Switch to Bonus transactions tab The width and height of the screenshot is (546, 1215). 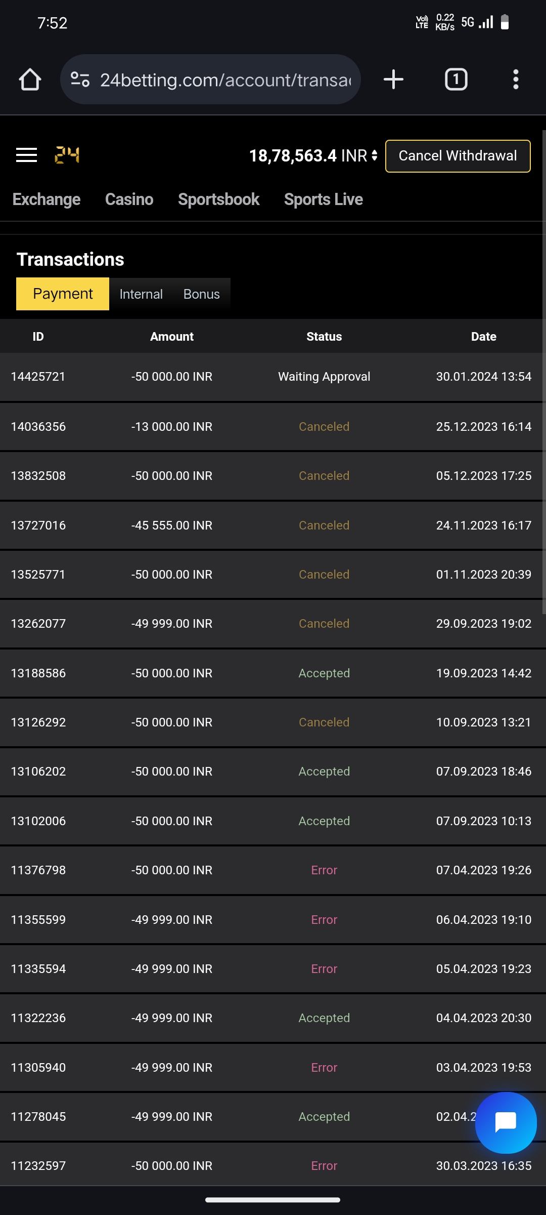pyautogui.click(x=201, y=294)
